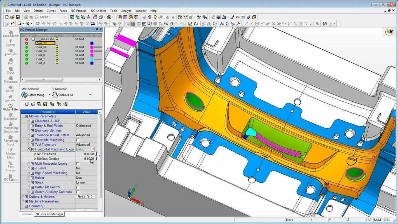Click the Save floppy disk icon
Viewport: 398px width, 224px height.
[18, 17]
